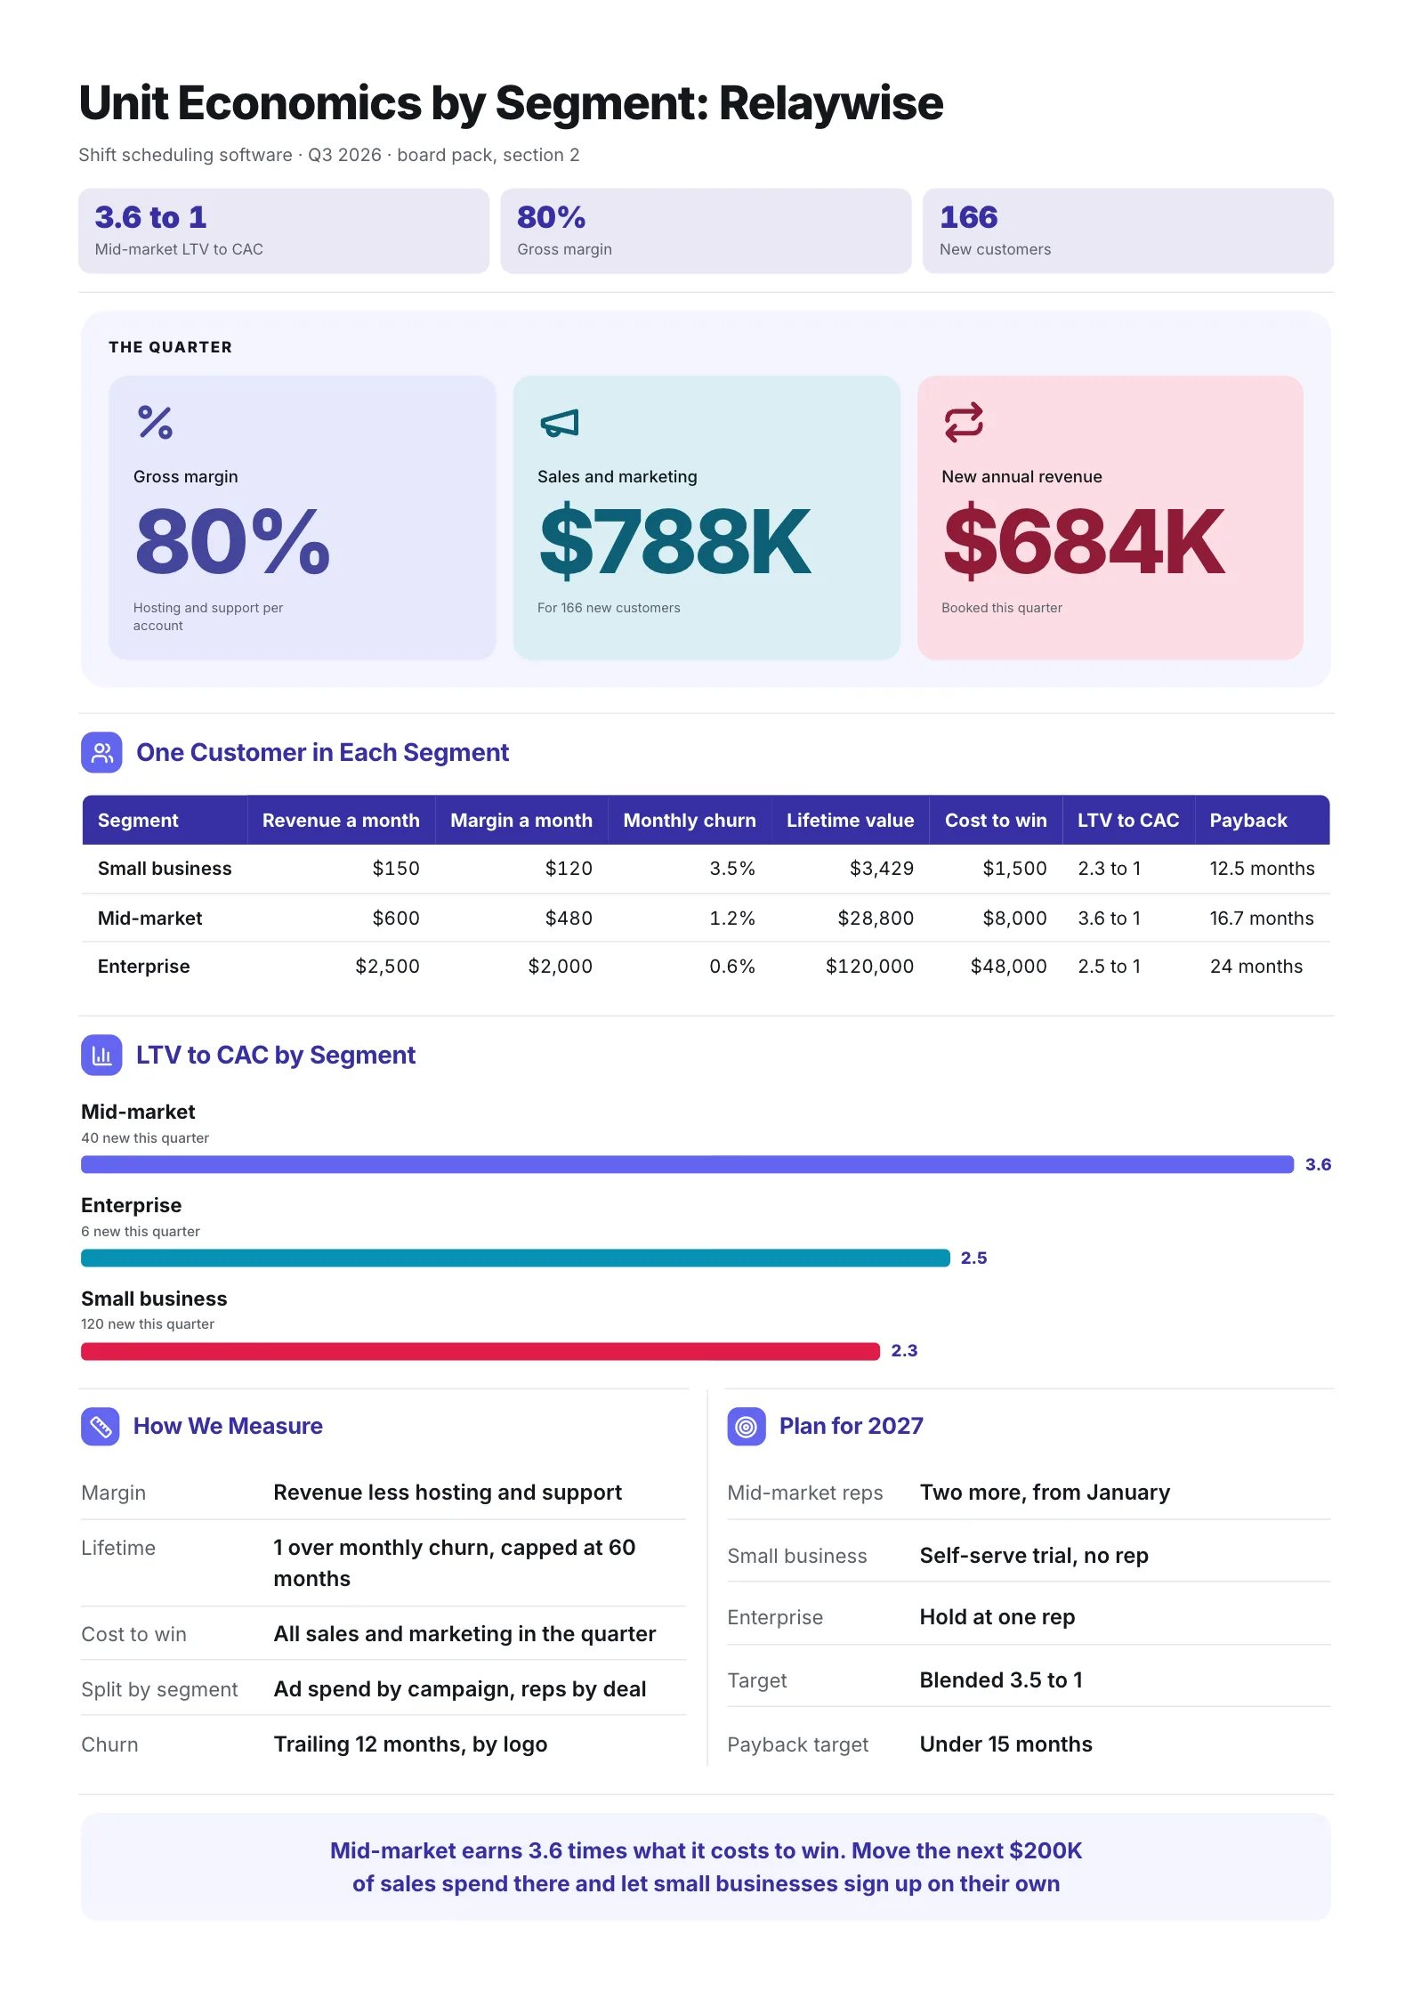Click the bar chart icon beside LTV to CAC by Segment

click(101, 1056)
